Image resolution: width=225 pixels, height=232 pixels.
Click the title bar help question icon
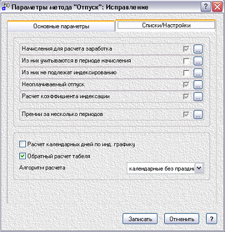click(206, 7)
